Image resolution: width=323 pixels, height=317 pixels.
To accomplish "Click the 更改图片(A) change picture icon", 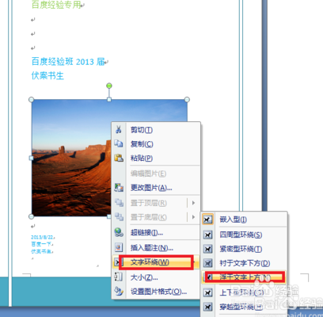I will 119,188.
